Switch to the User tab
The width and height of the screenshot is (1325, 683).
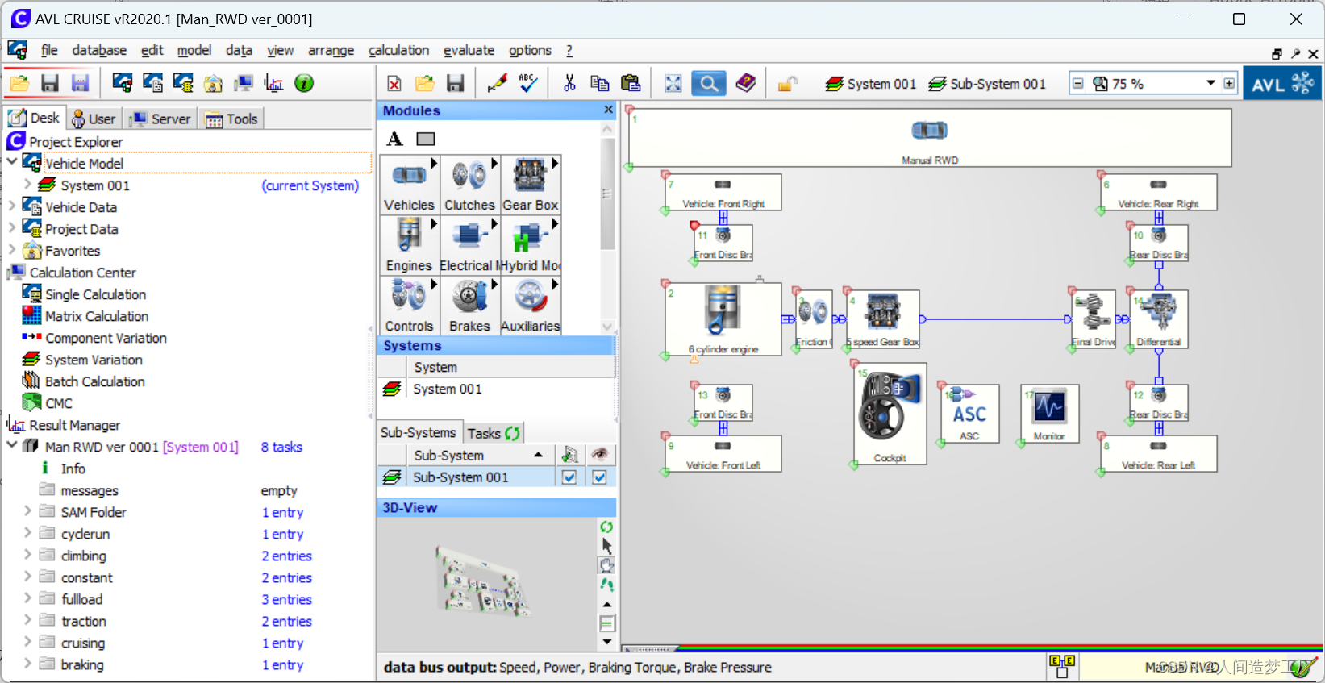pyautogui.click(x=94, y=119)
